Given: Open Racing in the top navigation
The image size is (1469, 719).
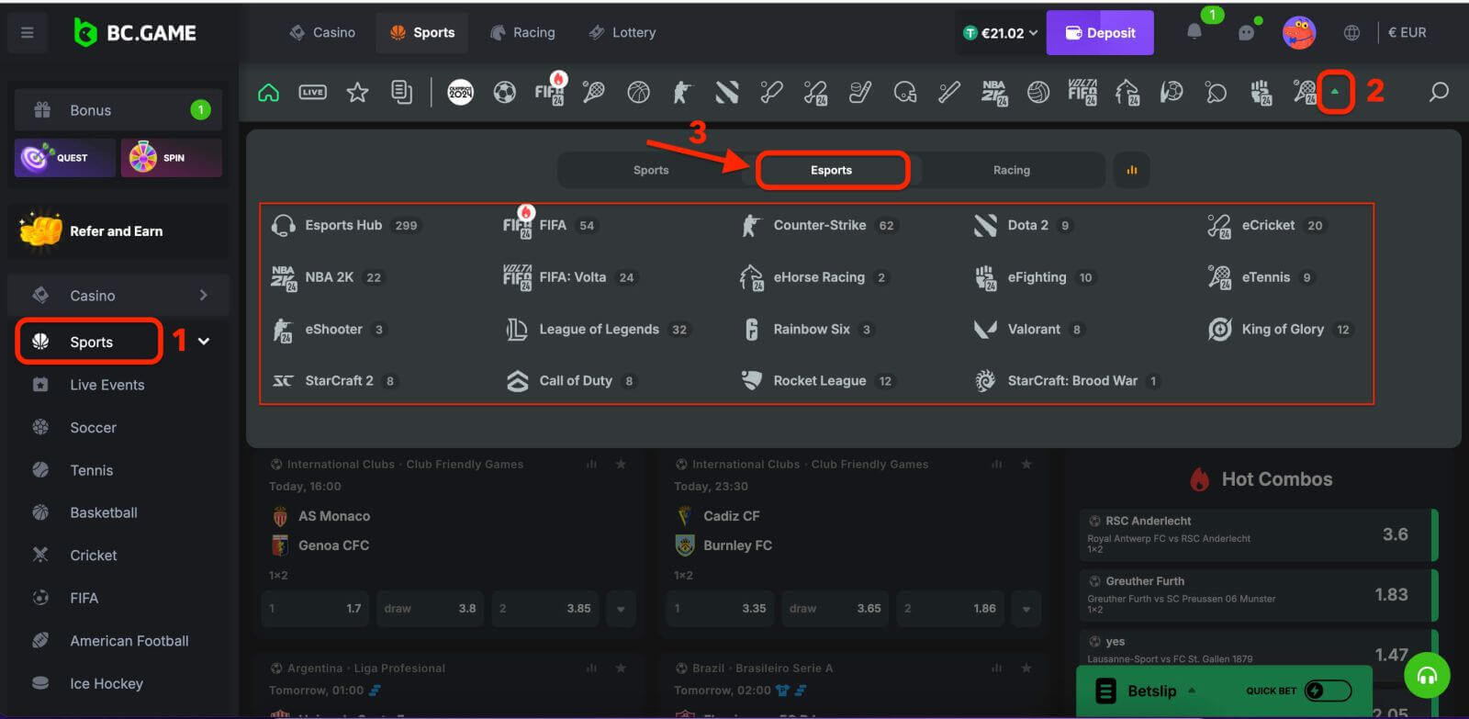Looking at the screenshot, I should click(x=522, y=33).
